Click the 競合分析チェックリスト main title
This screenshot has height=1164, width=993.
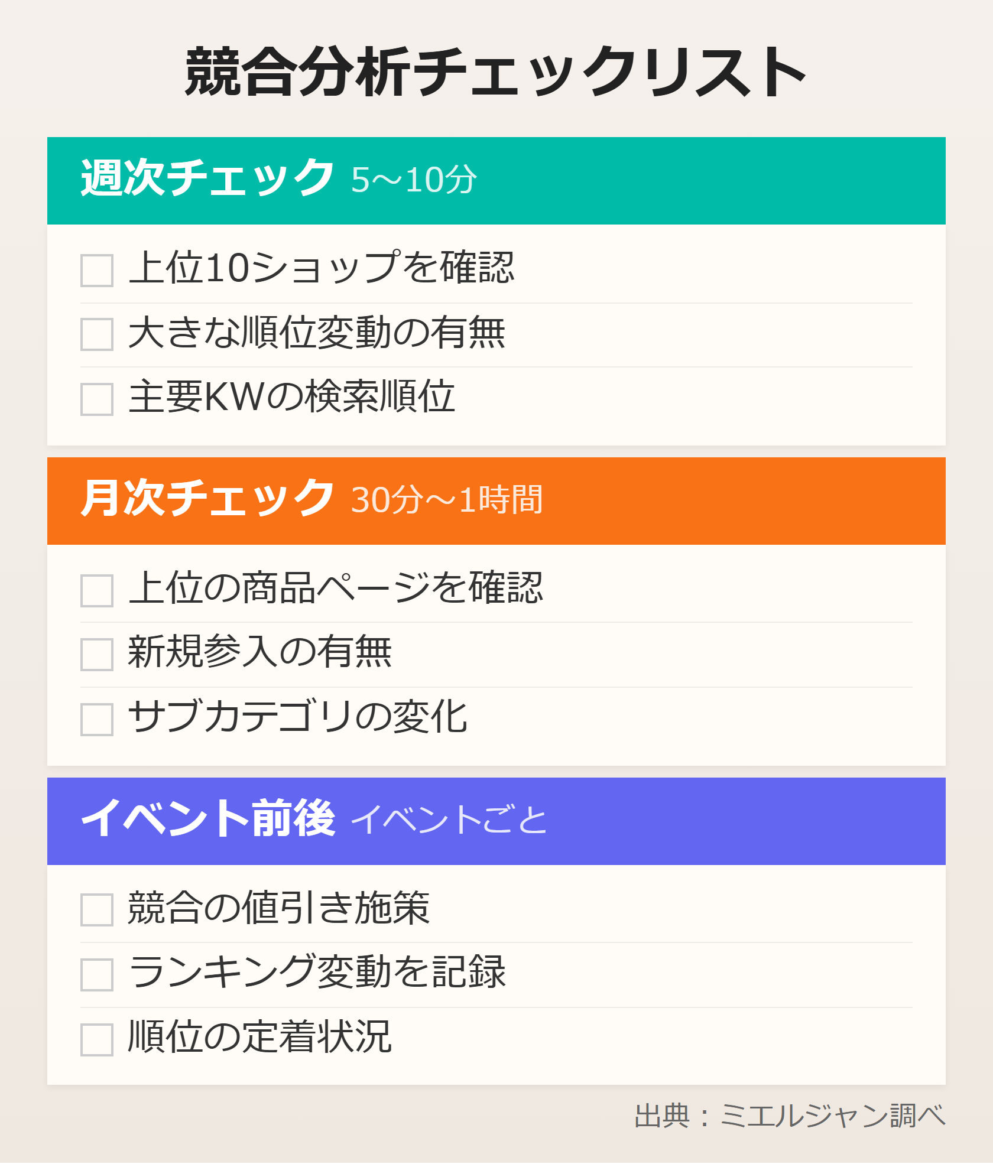coord(495,72)
